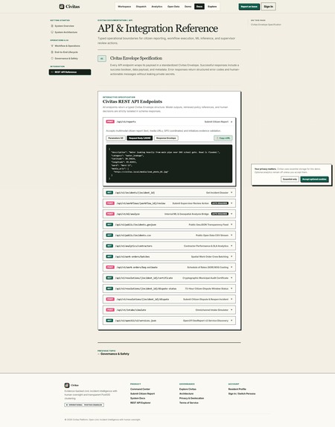This screenshot has height=427, width=335.
Task: Click Accept optional cookies button
Action: (314, 179)
